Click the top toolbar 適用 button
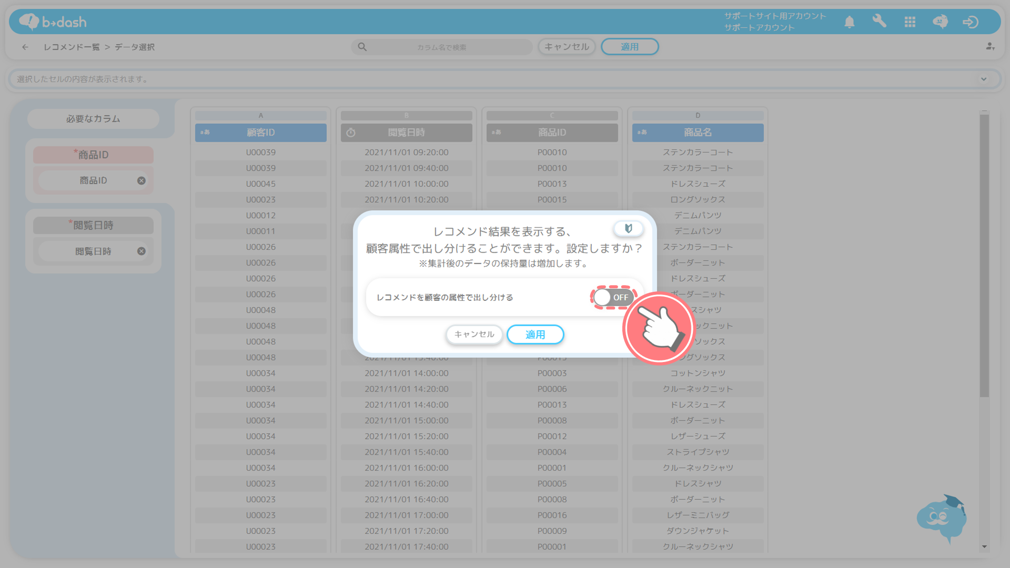1010x568 pixels. [x=630, y=46]
